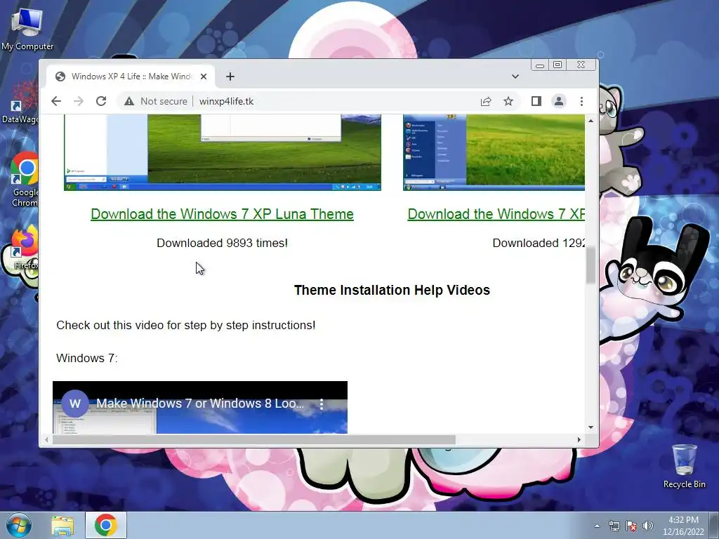The image size is (719, 539).
Task: Click the Luna theme screenshot thumbnail
Action: pos(223,152)
